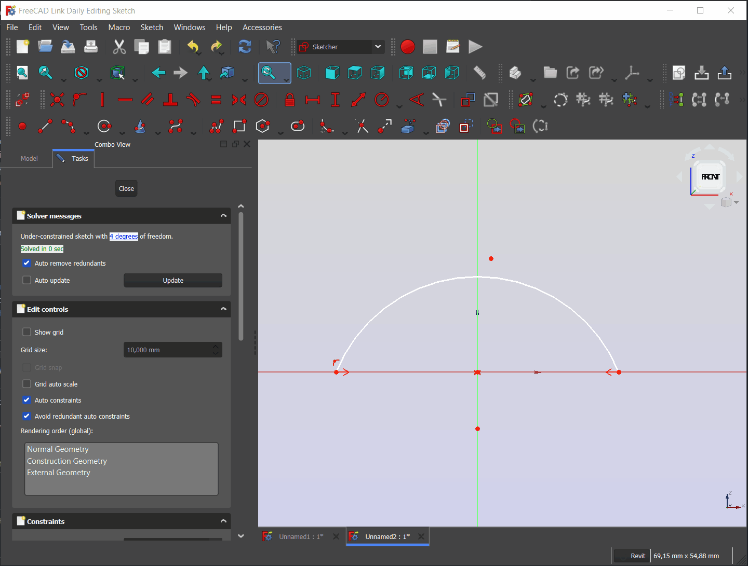Viewport: 748px width, 566px height.
Task: Select the Create point tool
Action: [23, 126]
